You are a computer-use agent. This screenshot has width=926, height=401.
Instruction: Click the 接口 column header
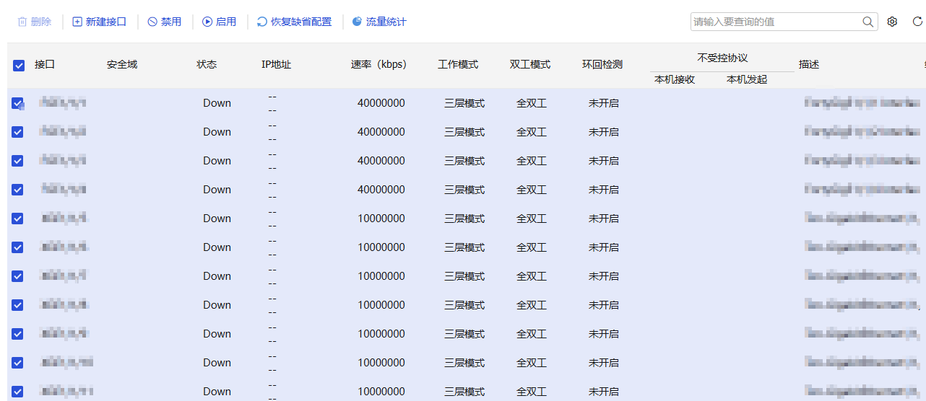45,65
